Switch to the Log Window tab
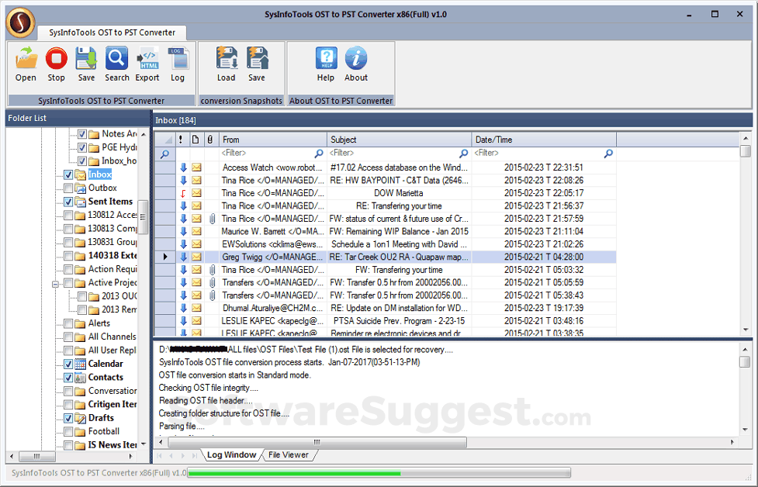Screen dimensions: 758x487 pyautogui.click(x=231, y=455)
